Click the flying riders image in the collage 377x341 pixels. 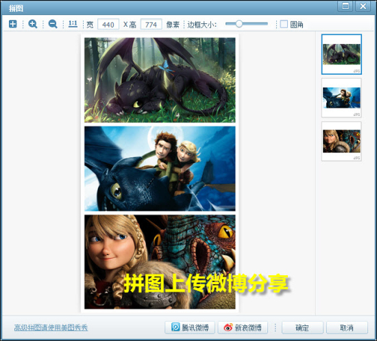point(160,169)
